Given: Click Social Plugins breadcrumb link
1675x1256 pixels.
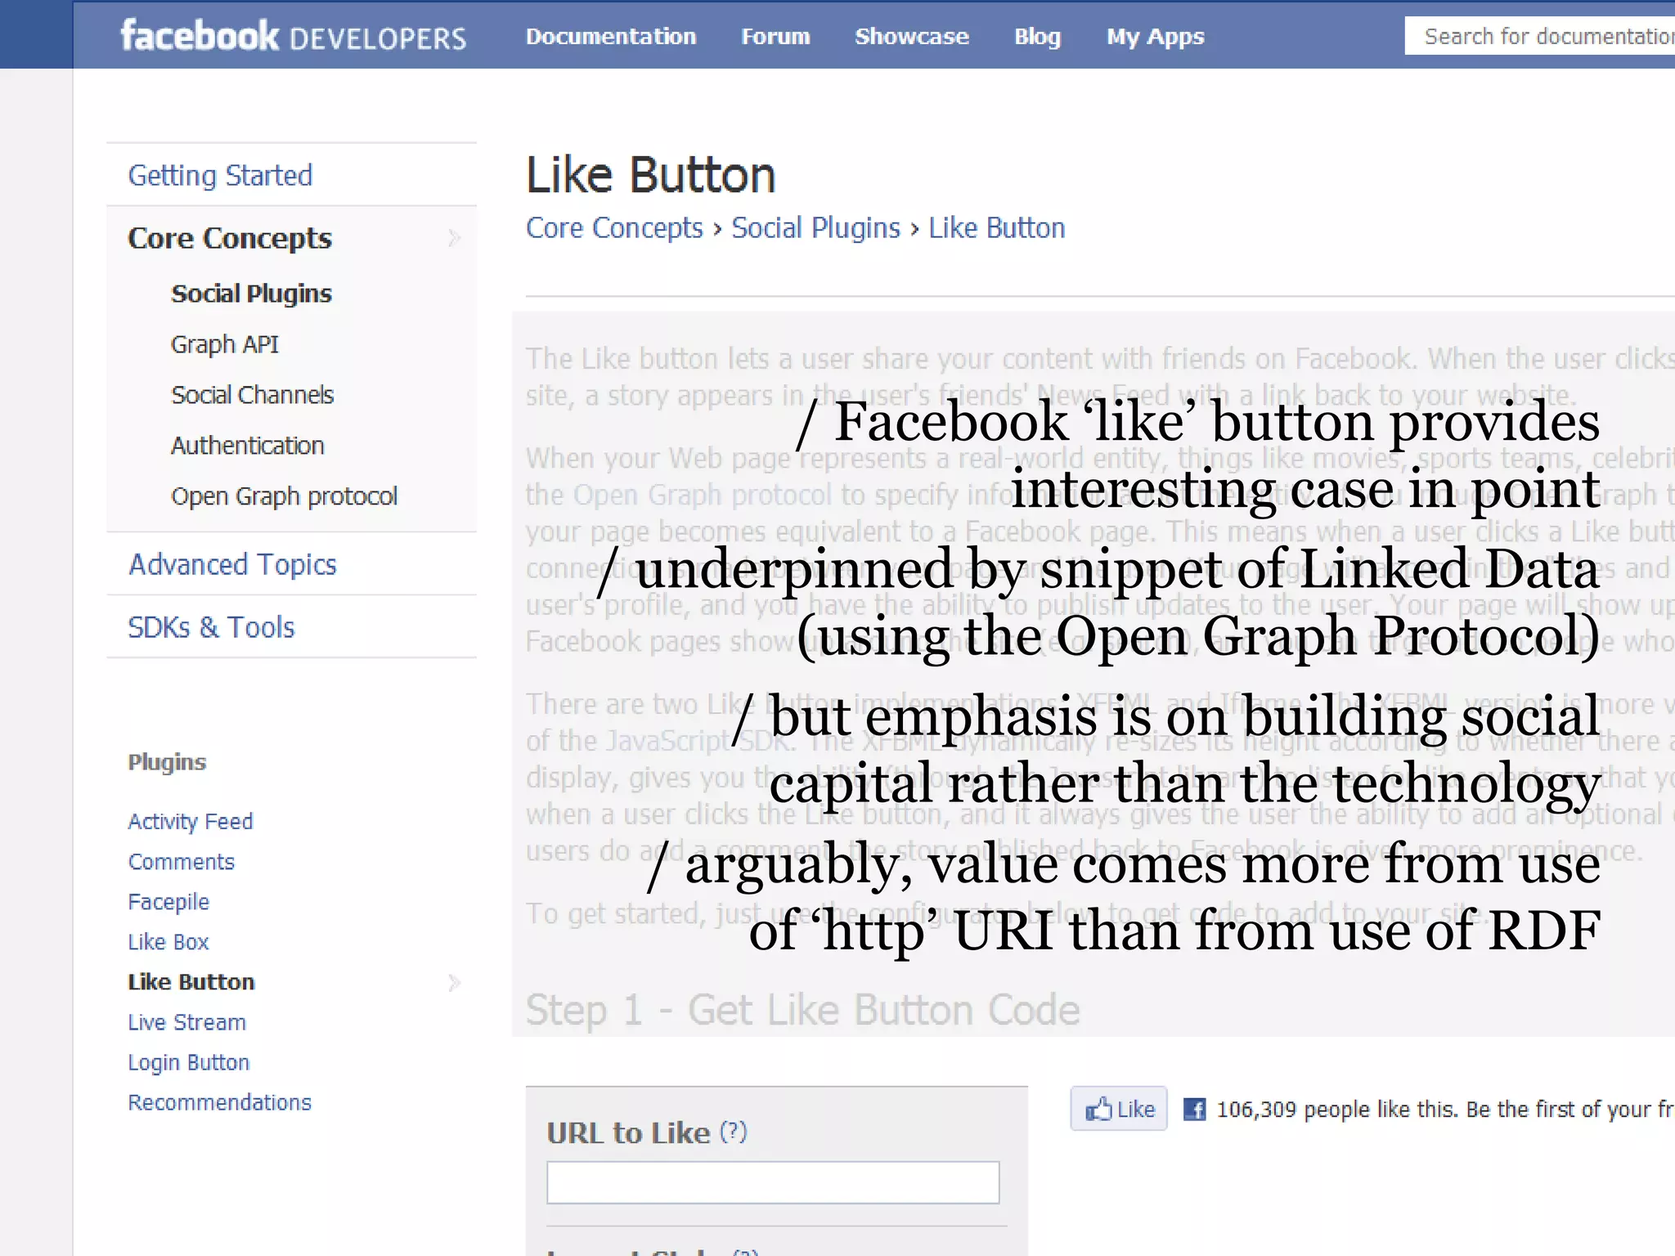Looking at the screenshot, I should pyautogui.click(x=815, y=228).
